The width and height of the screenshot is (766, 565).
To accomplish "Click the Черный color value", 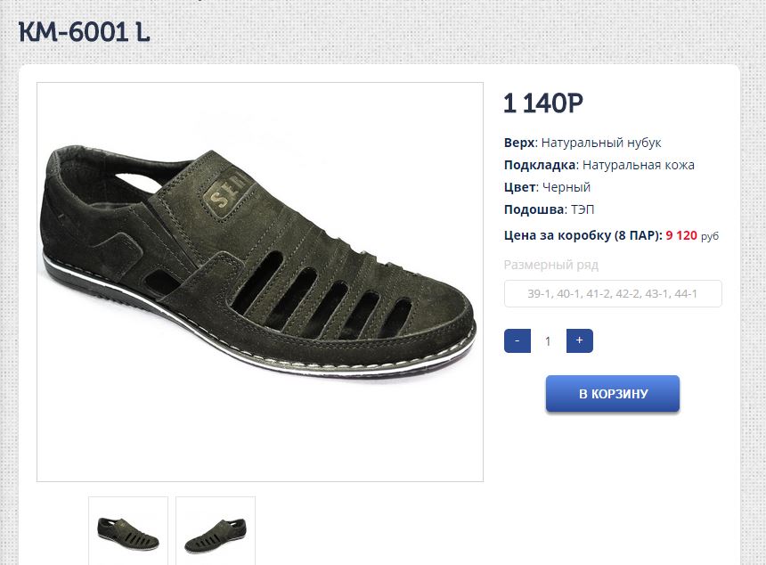I will [566, 187].
